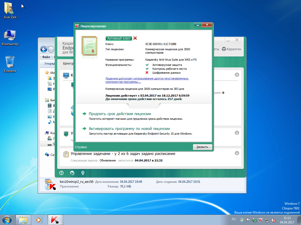This screenshot has width=301, height=225.
Task: Choose Активировать программу по новой лицензии
Action: pyautogui.click(x=129, y=129)
